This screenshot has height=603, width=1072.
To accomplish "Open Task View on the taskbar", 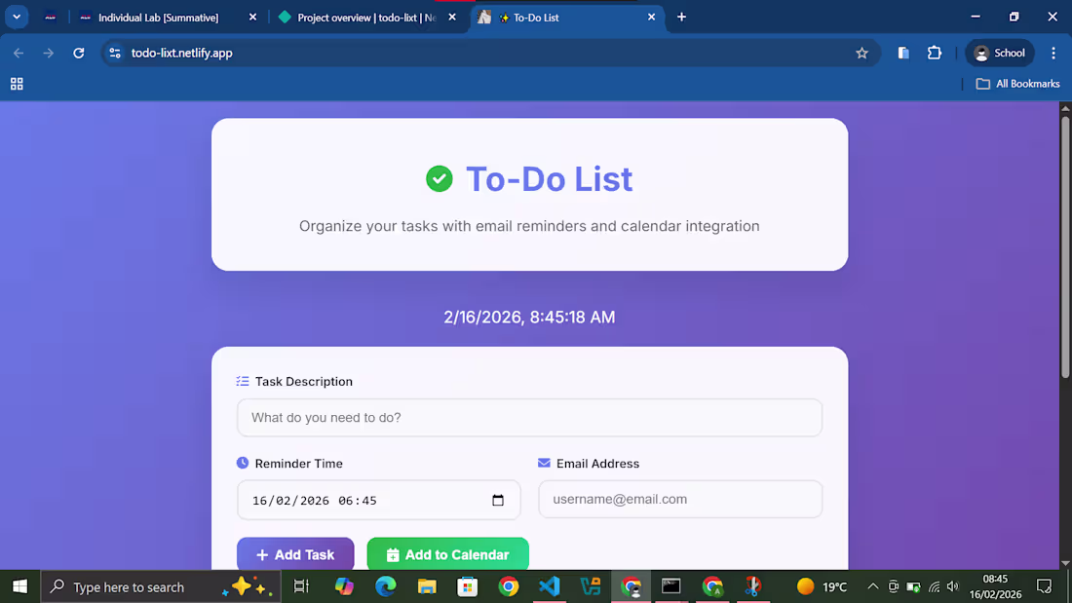I will tap(301, 586).
